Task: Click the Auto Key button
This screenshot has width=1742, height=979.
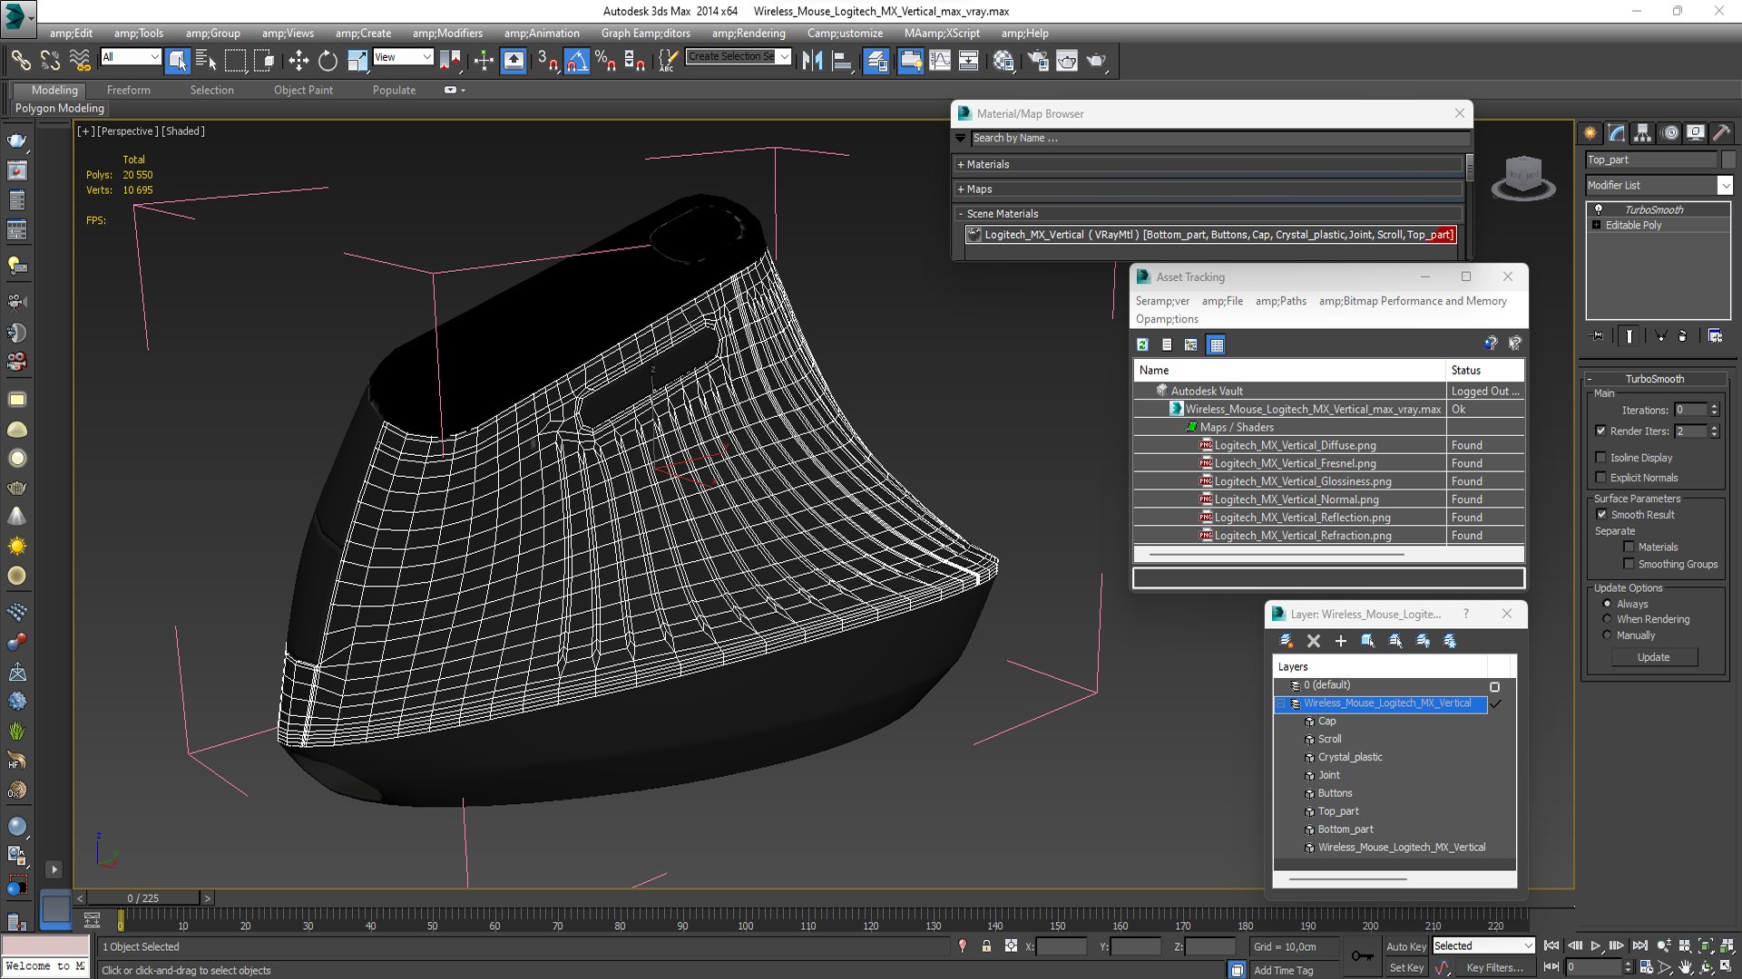Action: pos(1405,945)
